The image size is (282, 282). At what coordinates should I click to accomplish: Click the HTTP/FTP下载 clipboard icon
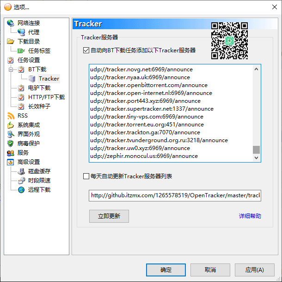pyautogui.click(x=21, y=97)
